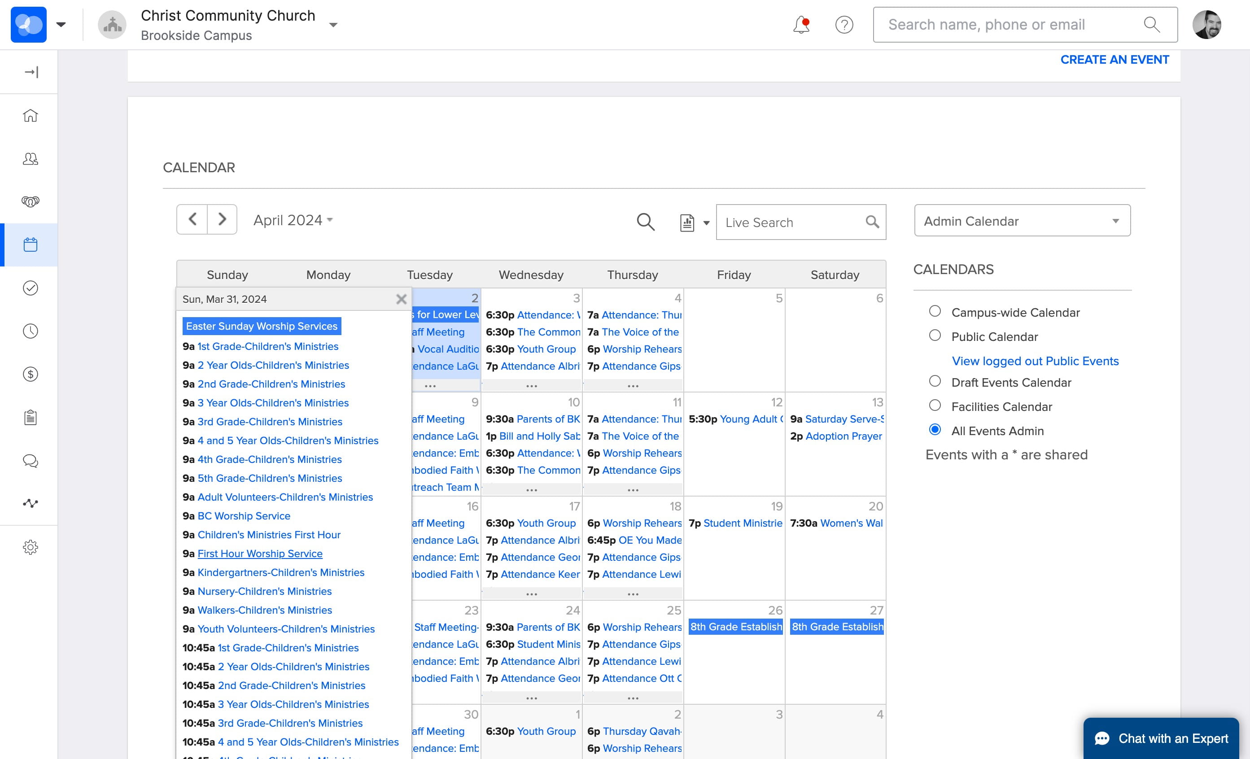
Task: Open 9a First Hour Worship Service event
Action: coord(260,554)
